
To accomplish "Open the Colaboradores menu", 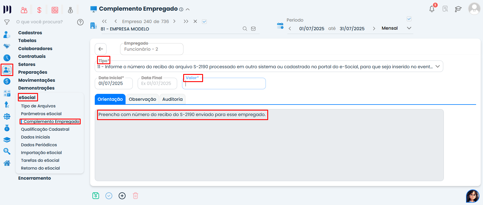I will point(35,49).
